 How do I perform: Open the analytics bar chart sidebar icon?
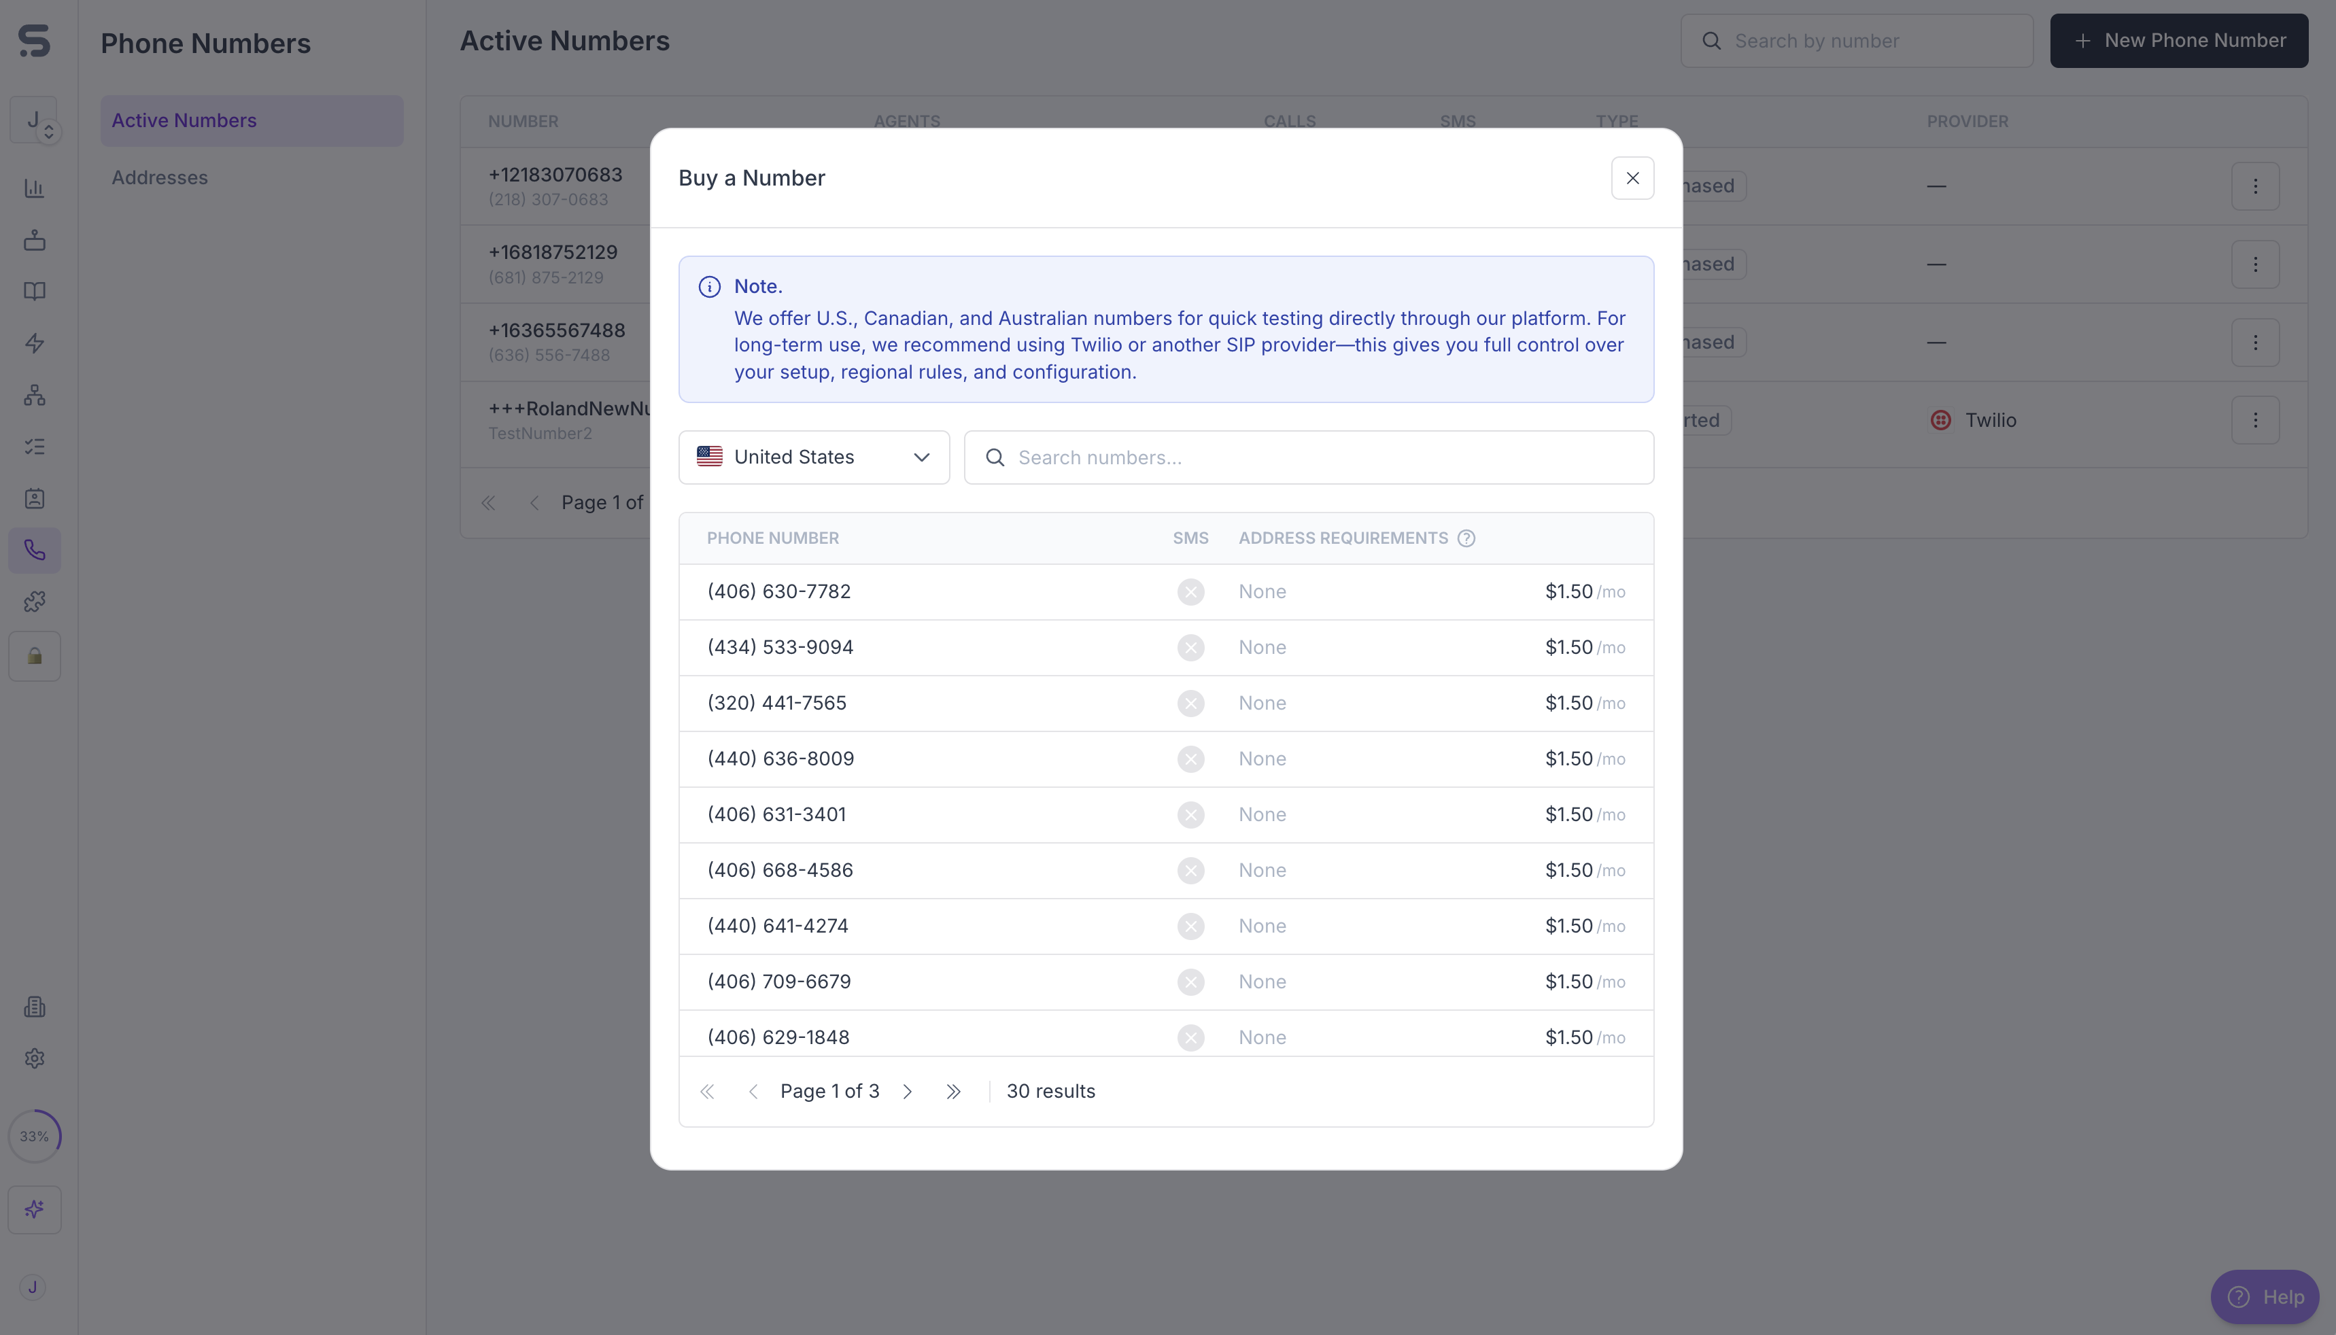tap(35, 188)
